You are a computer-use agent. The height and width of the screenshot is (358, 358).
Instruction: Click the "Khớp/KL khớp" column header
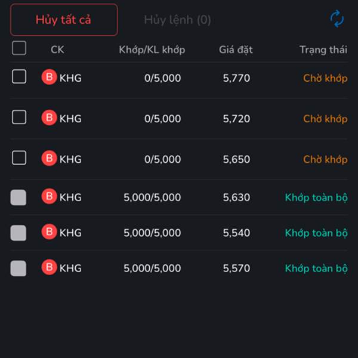[152, 50]
